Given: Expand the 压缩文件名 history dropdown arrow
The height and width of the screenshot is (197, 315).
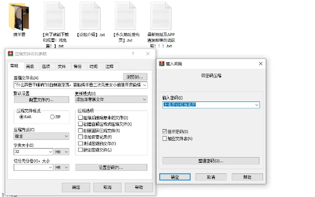Looking at the screenshot, I should 144,85.
